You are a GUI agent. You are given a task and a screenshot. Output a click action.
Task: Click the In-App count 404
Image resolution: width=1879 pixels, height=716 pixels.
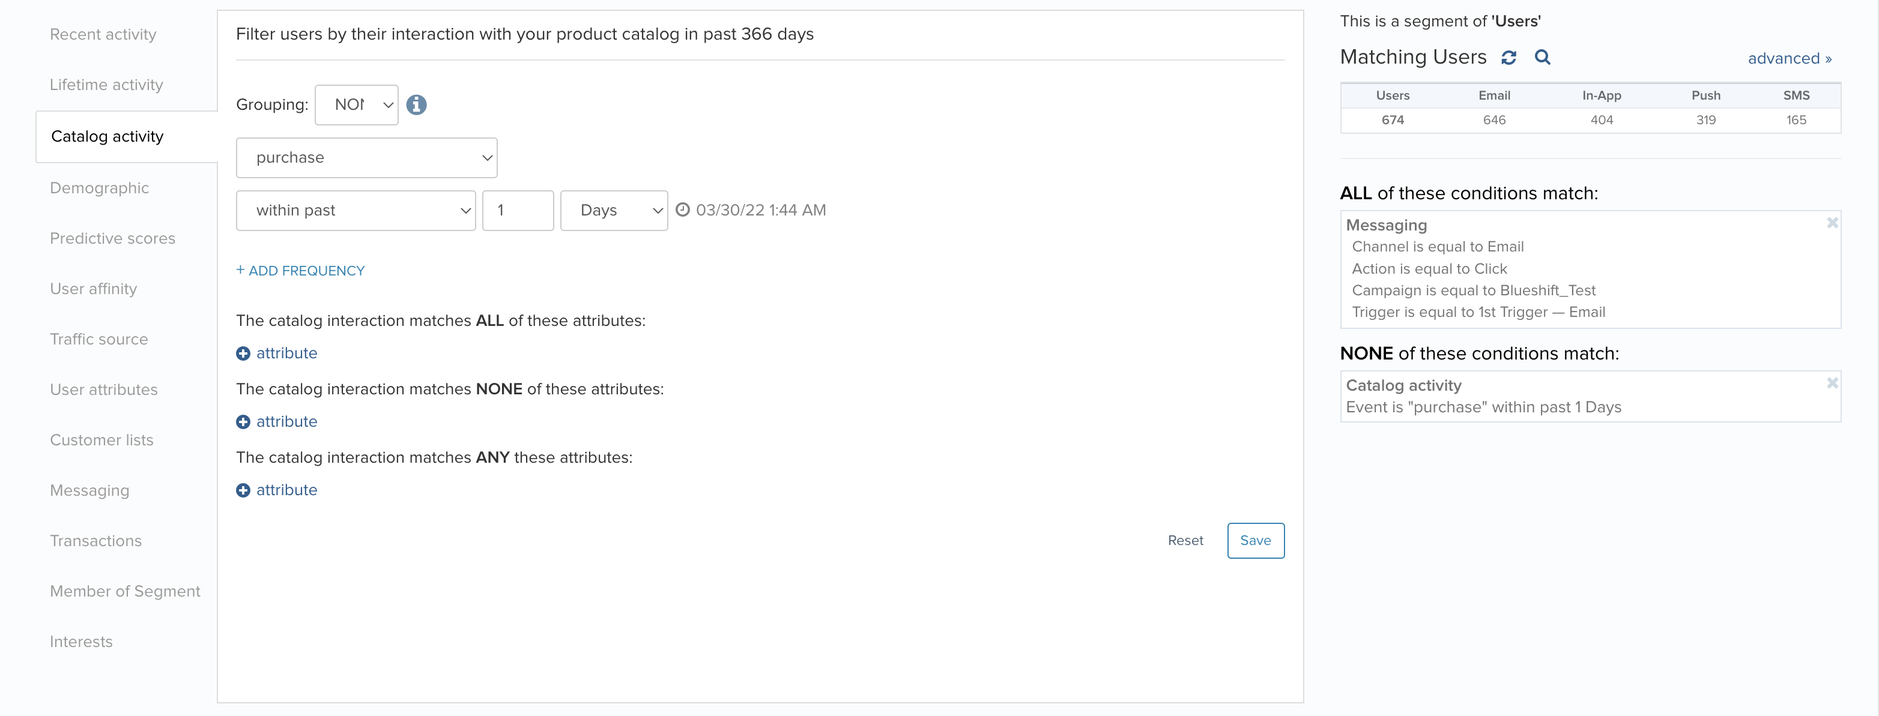pyautogui.click(x=1601, y=119)
